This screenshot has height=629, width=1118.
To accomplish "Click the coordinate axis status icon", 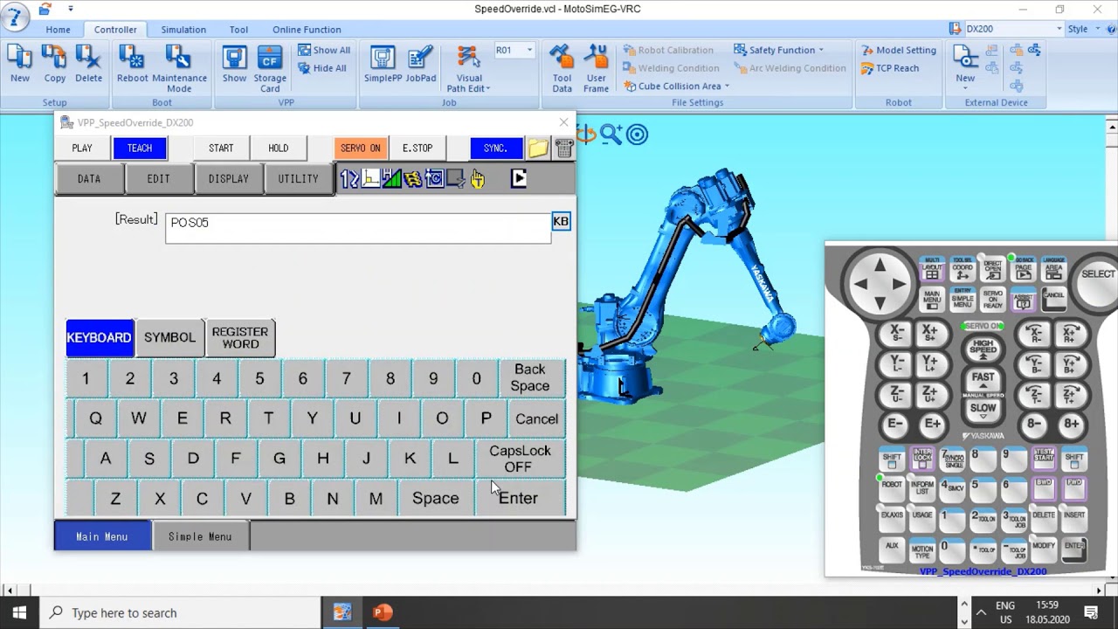I will click(x=371, y=179).
